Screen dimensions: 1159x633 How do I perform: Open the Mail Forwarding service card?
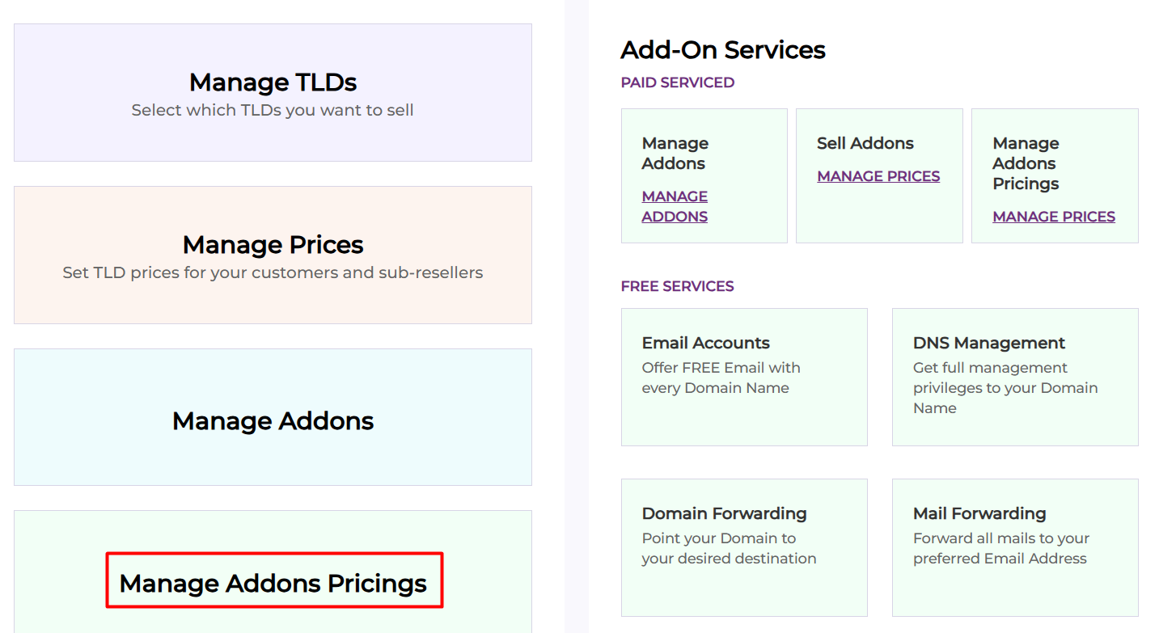[1014, 546]
